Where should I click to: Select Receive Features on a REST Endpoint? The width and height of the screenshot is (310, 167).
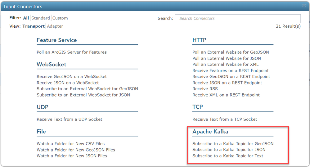[231, 70]
